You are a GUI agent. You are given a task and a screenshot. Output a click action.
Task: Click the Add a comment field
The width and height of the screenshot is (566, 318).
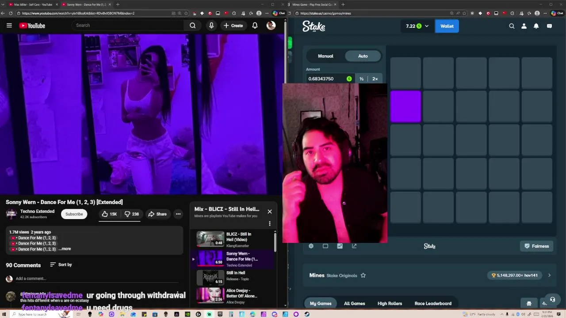96,279
